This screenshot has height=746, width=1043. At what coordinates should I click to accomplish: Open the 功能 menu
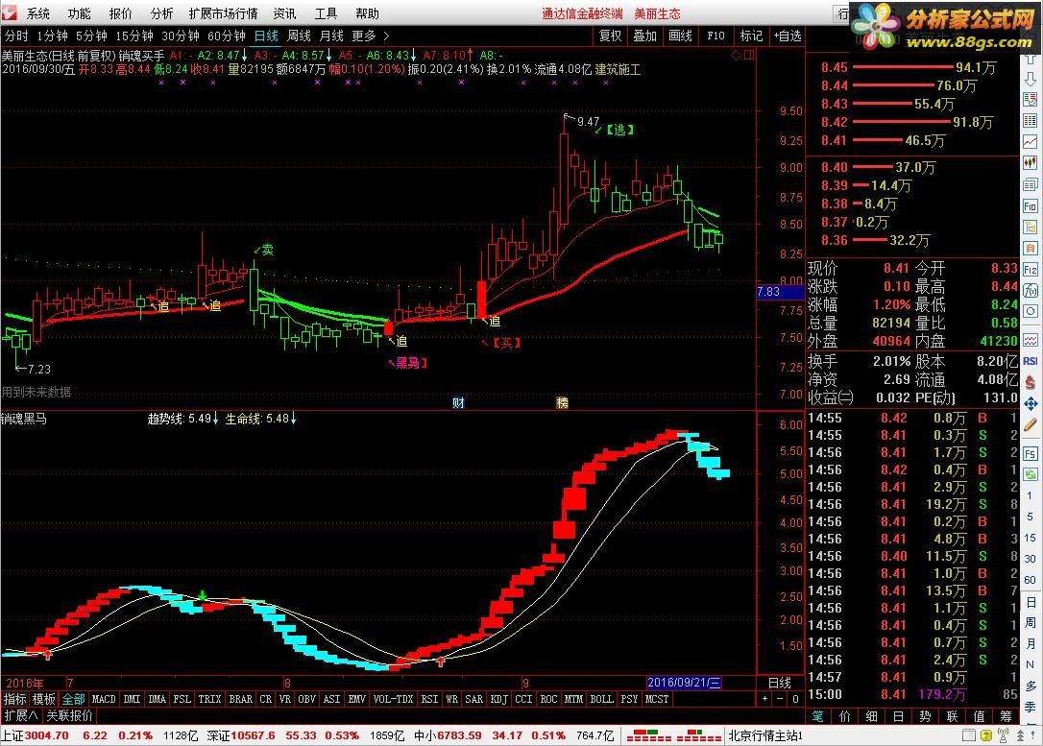point(79,13)
